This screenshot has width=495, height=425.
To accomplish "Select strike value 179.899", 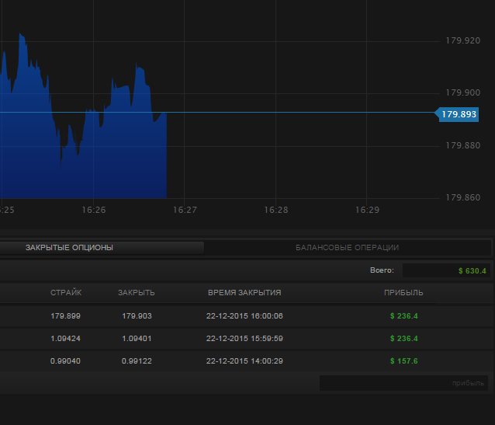I will (x=65, y=316).
